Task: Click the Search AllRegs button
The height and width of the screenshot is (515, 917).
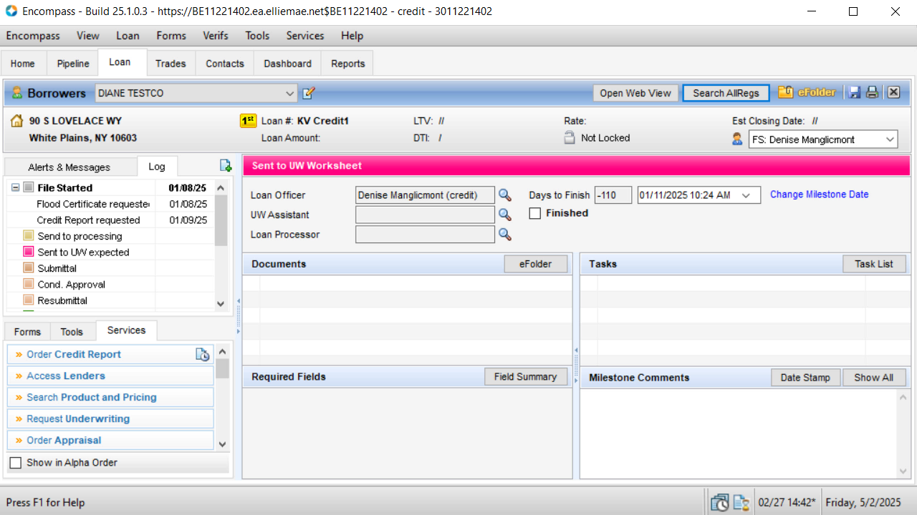Action: tap(726, 93)
